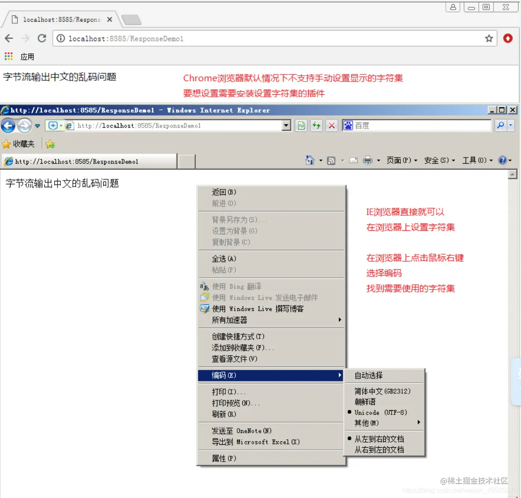This screenshot has height=498, width=521.
Task: Select the Home icon in IE toolbar
Action: pos(309,160)
